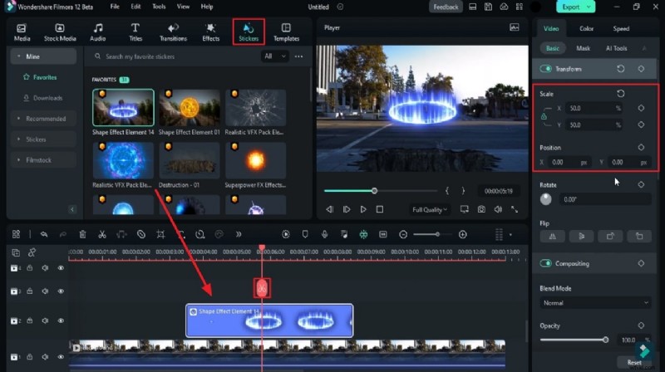Hide track 2 with the eye icon
The image size is (665, 372).
click(61, 321)
